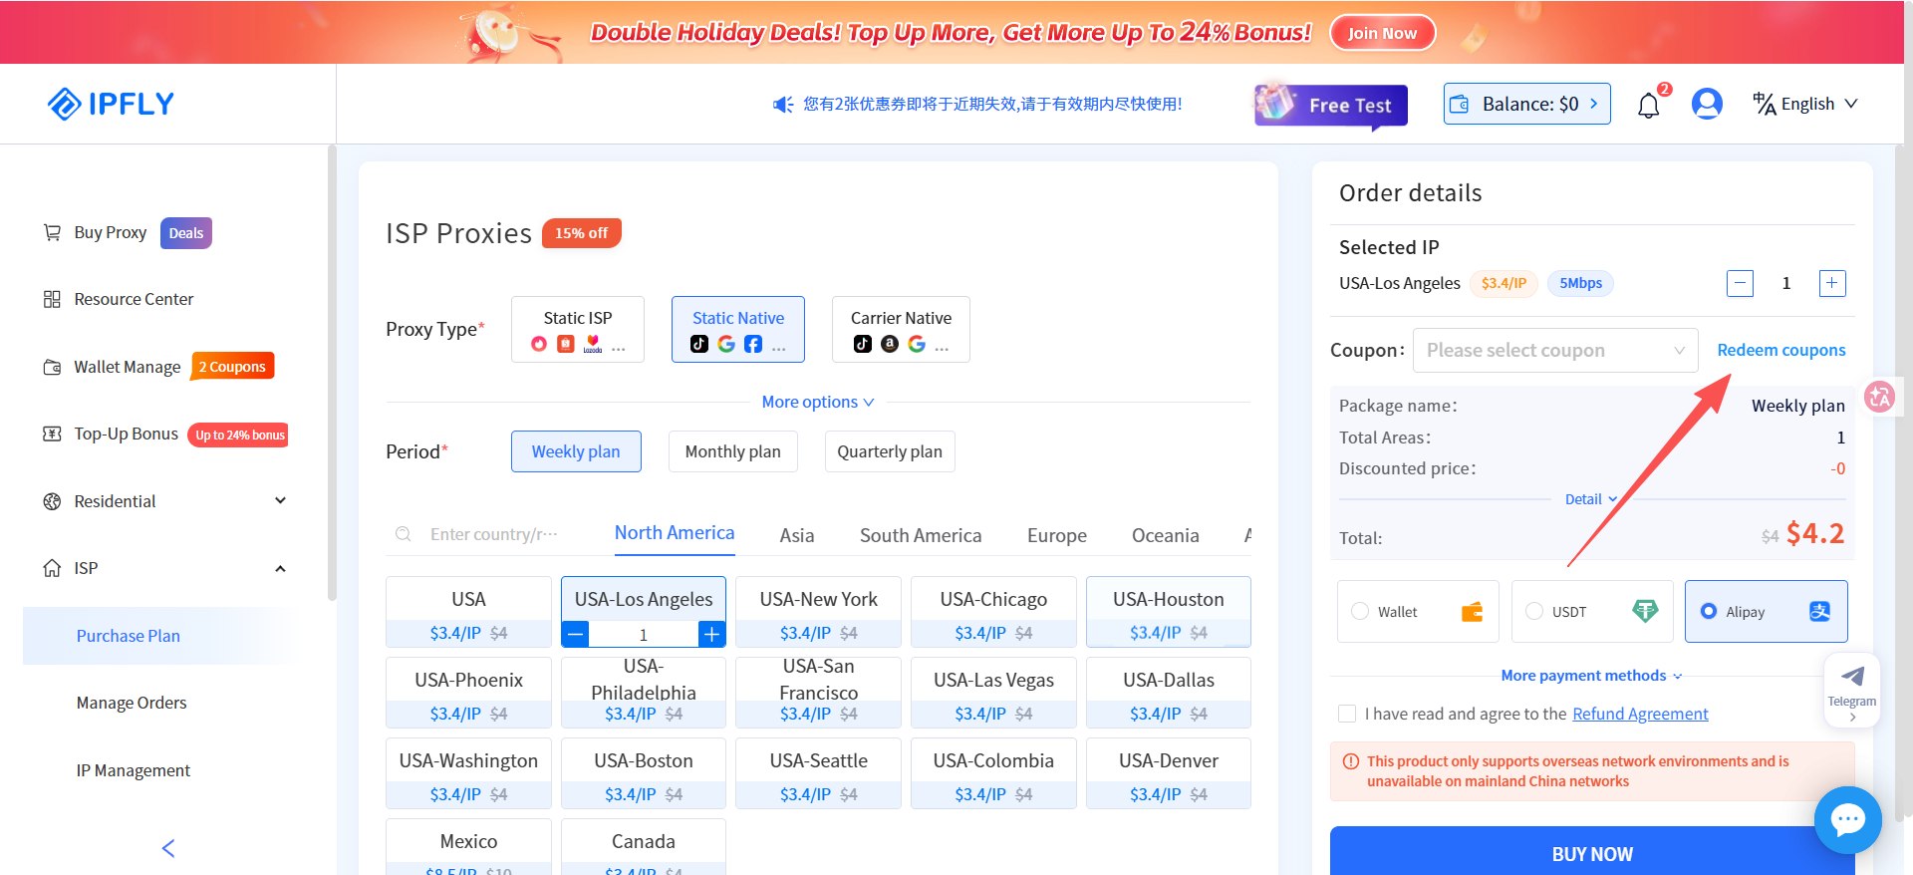Screen dimensions: 1913x875
Task: Click minus on USA-Los Angeles card
Action: (x=576, y=634)
